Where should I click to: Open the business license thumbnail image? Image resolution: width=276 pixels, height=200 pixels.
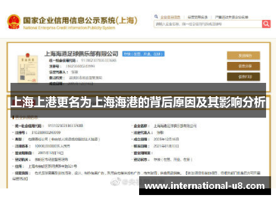pyautogui.click(x=28, y=68)
